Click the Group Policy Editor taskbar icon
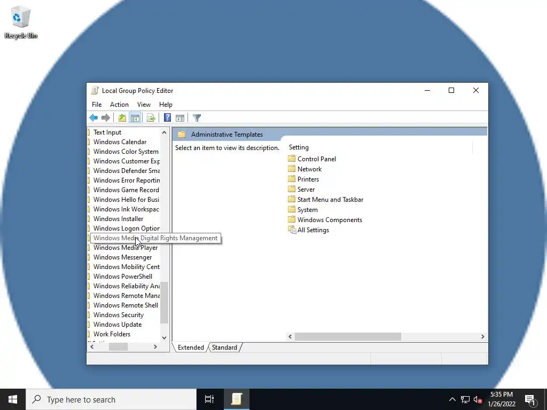 pos(237,399)
